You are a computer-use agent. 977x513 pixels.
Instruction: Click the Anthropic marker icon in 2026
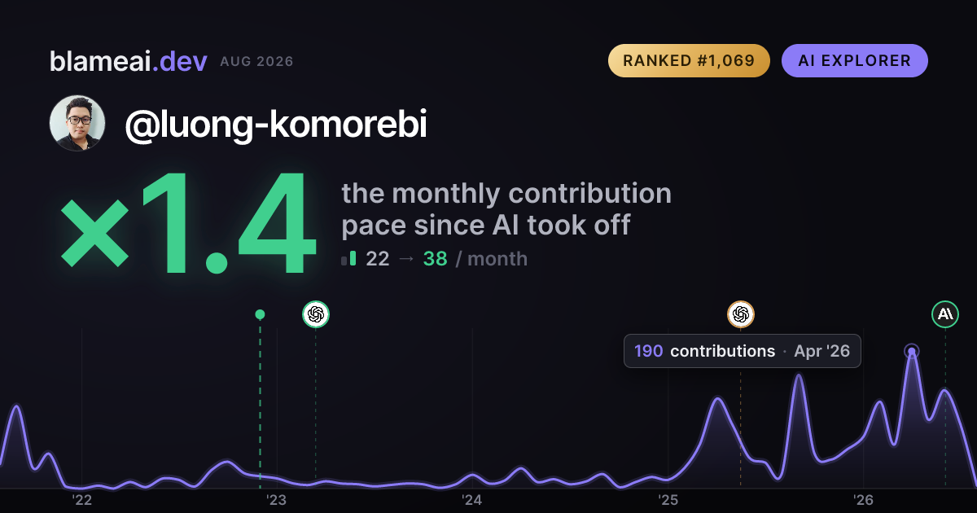(945, 314)
